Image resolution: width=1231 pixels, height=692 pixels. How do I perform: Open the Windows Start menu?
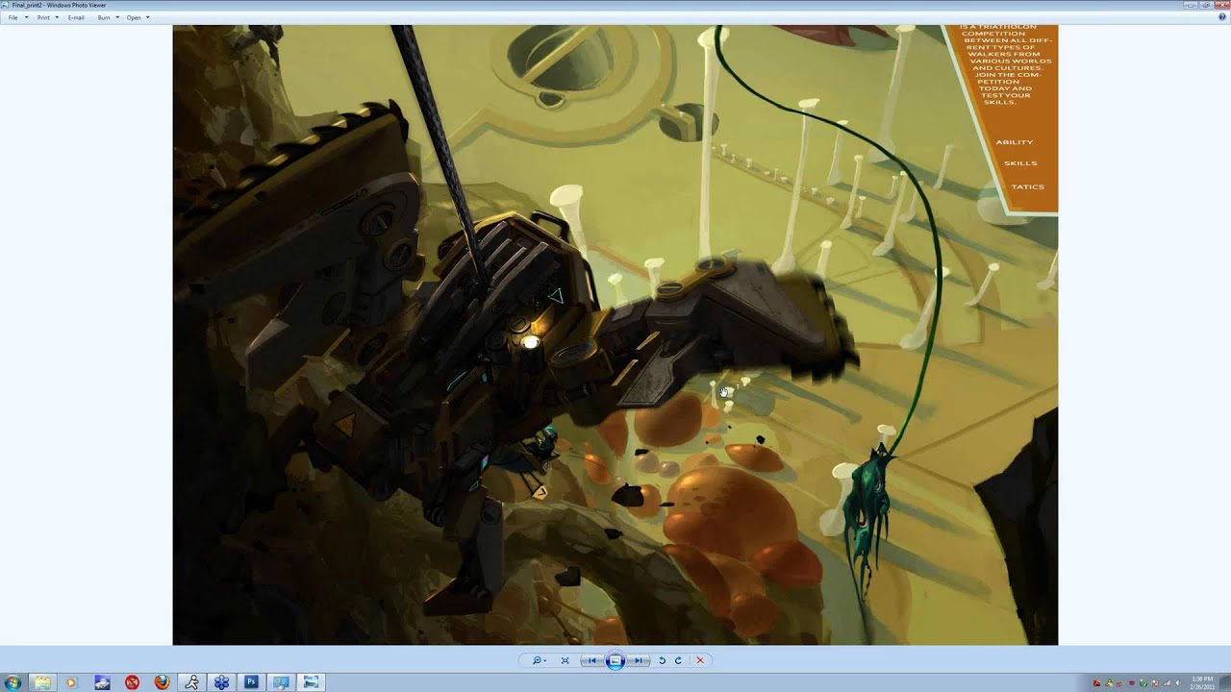13,682
